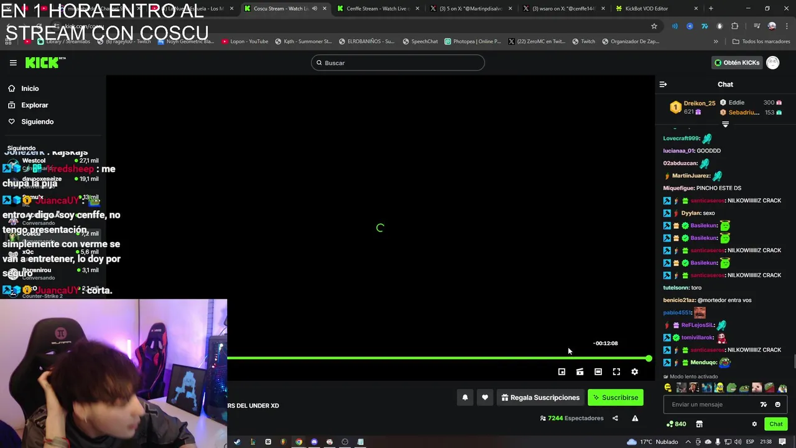Viewport: 796px width, 448px height.
Task: Open the emote picker smiley icon
Action: tap(777, 404)
